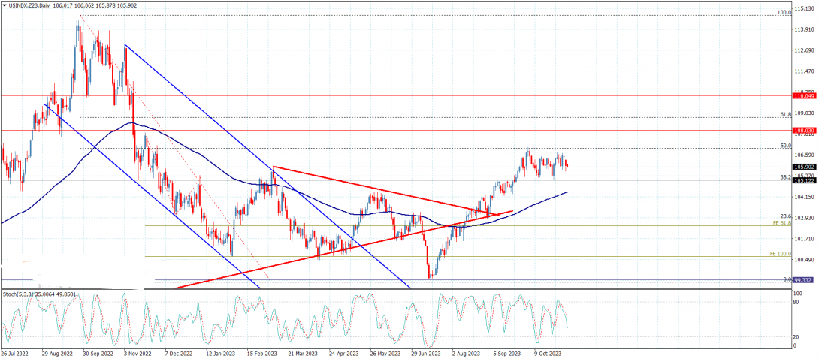Screen dimensions: 819x359
Task: Click the 104.150 price scale value
Action: point(805,197)
